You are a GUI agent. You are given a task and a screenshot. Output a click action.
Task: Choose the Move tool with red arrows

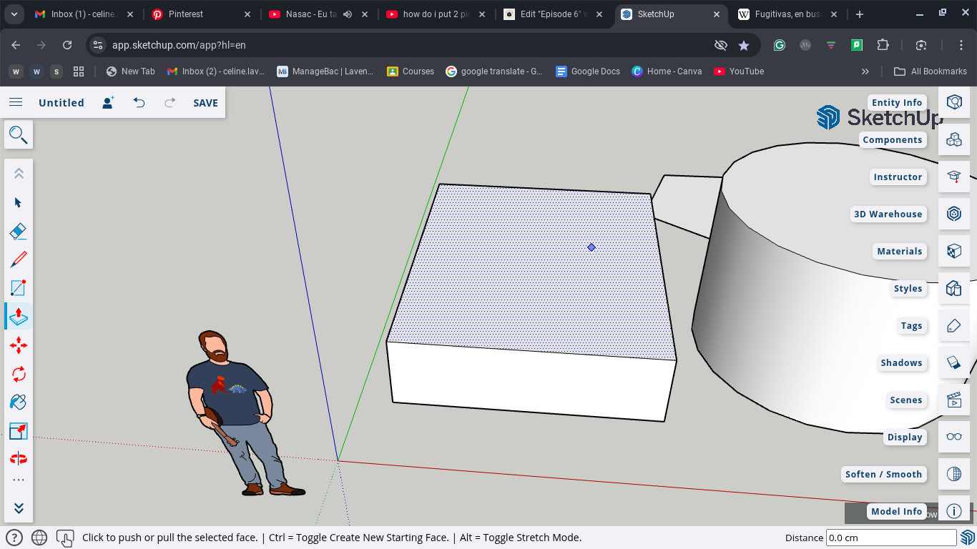19,346
